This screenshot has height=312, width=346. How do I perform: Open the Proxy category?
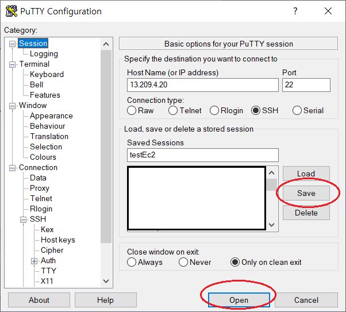coord(40,188)
